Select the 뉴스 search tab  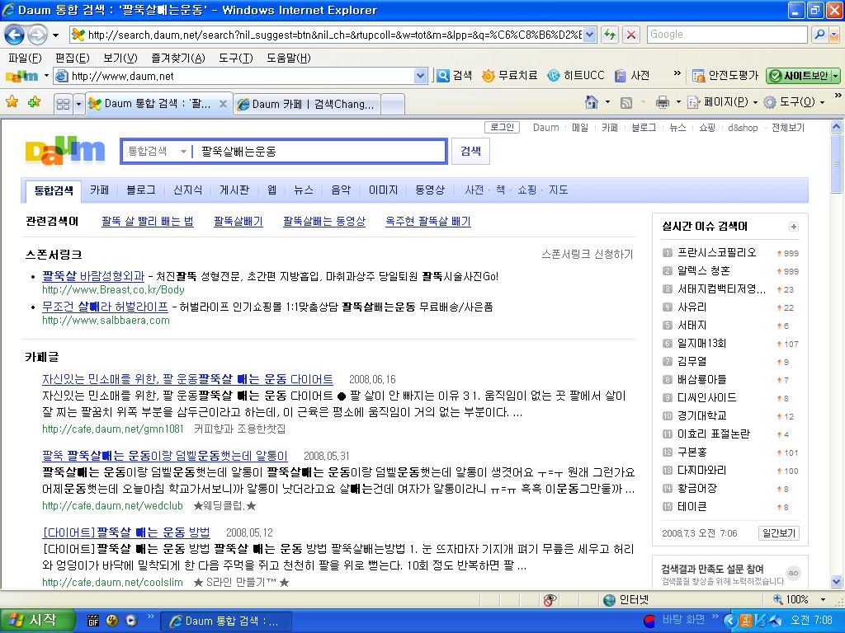click(x=303, y=190)
